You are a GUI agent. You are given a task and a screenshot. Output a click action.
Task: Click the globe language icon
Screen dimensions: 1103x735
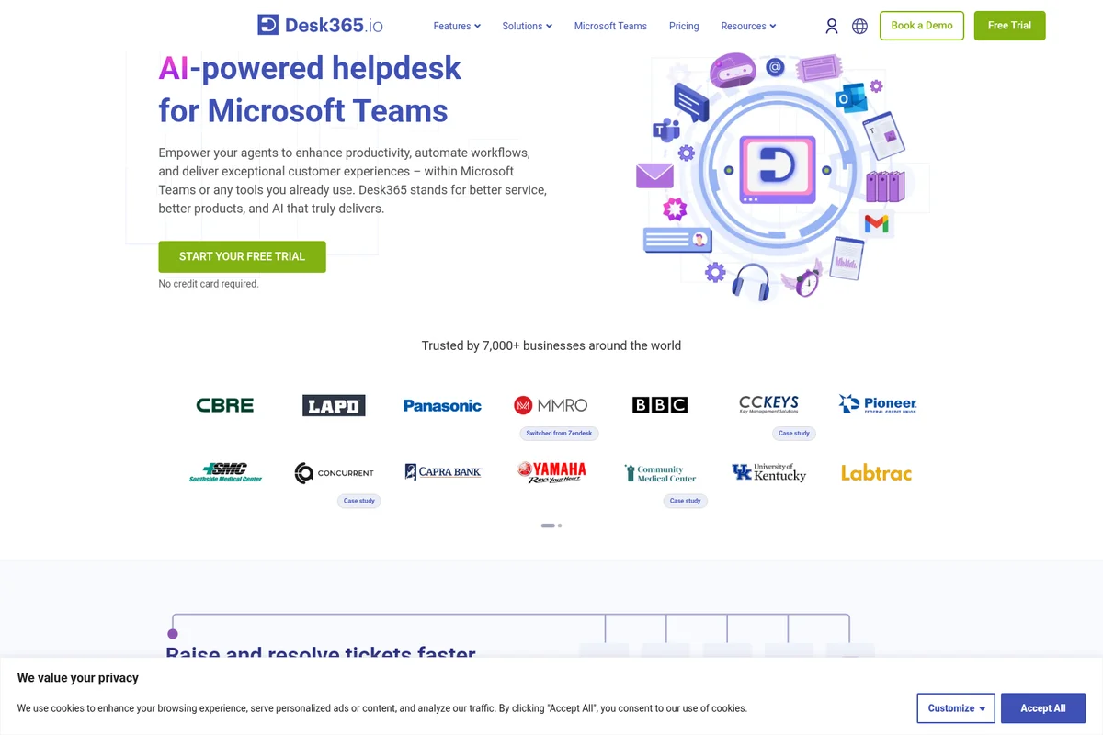pos(859,26)
